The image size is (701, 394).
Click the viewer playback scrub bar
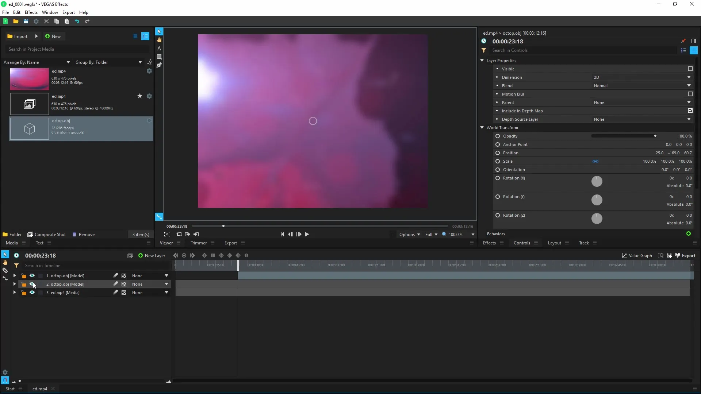pyautogui.click(x=319, y=226)
